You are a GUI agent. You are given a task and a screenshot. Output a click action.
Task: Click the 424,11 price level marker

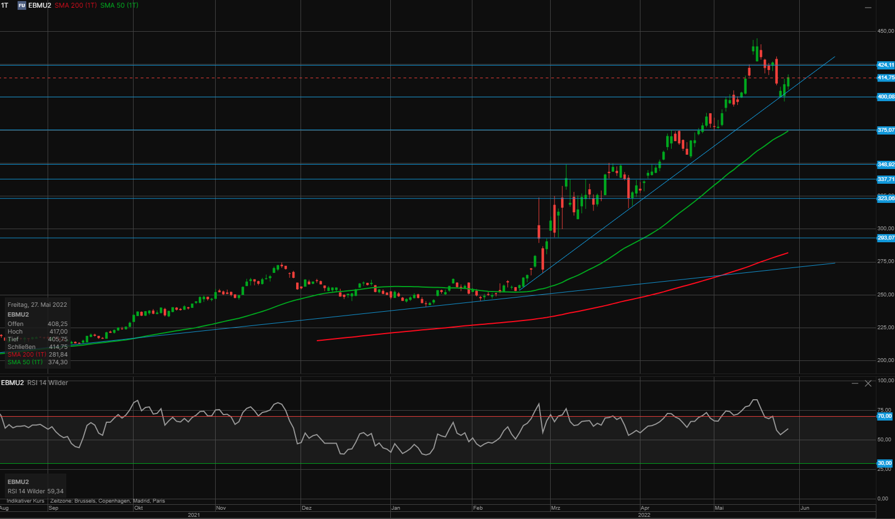[885, 65]
